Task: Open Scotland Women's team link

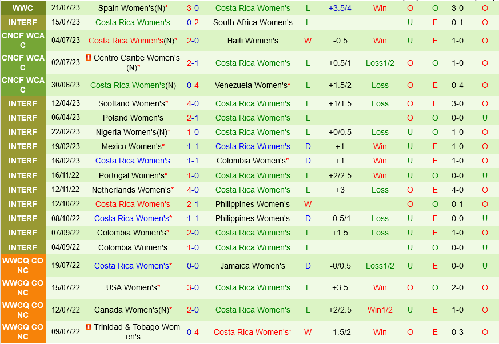Action: (x=131, y=103)
